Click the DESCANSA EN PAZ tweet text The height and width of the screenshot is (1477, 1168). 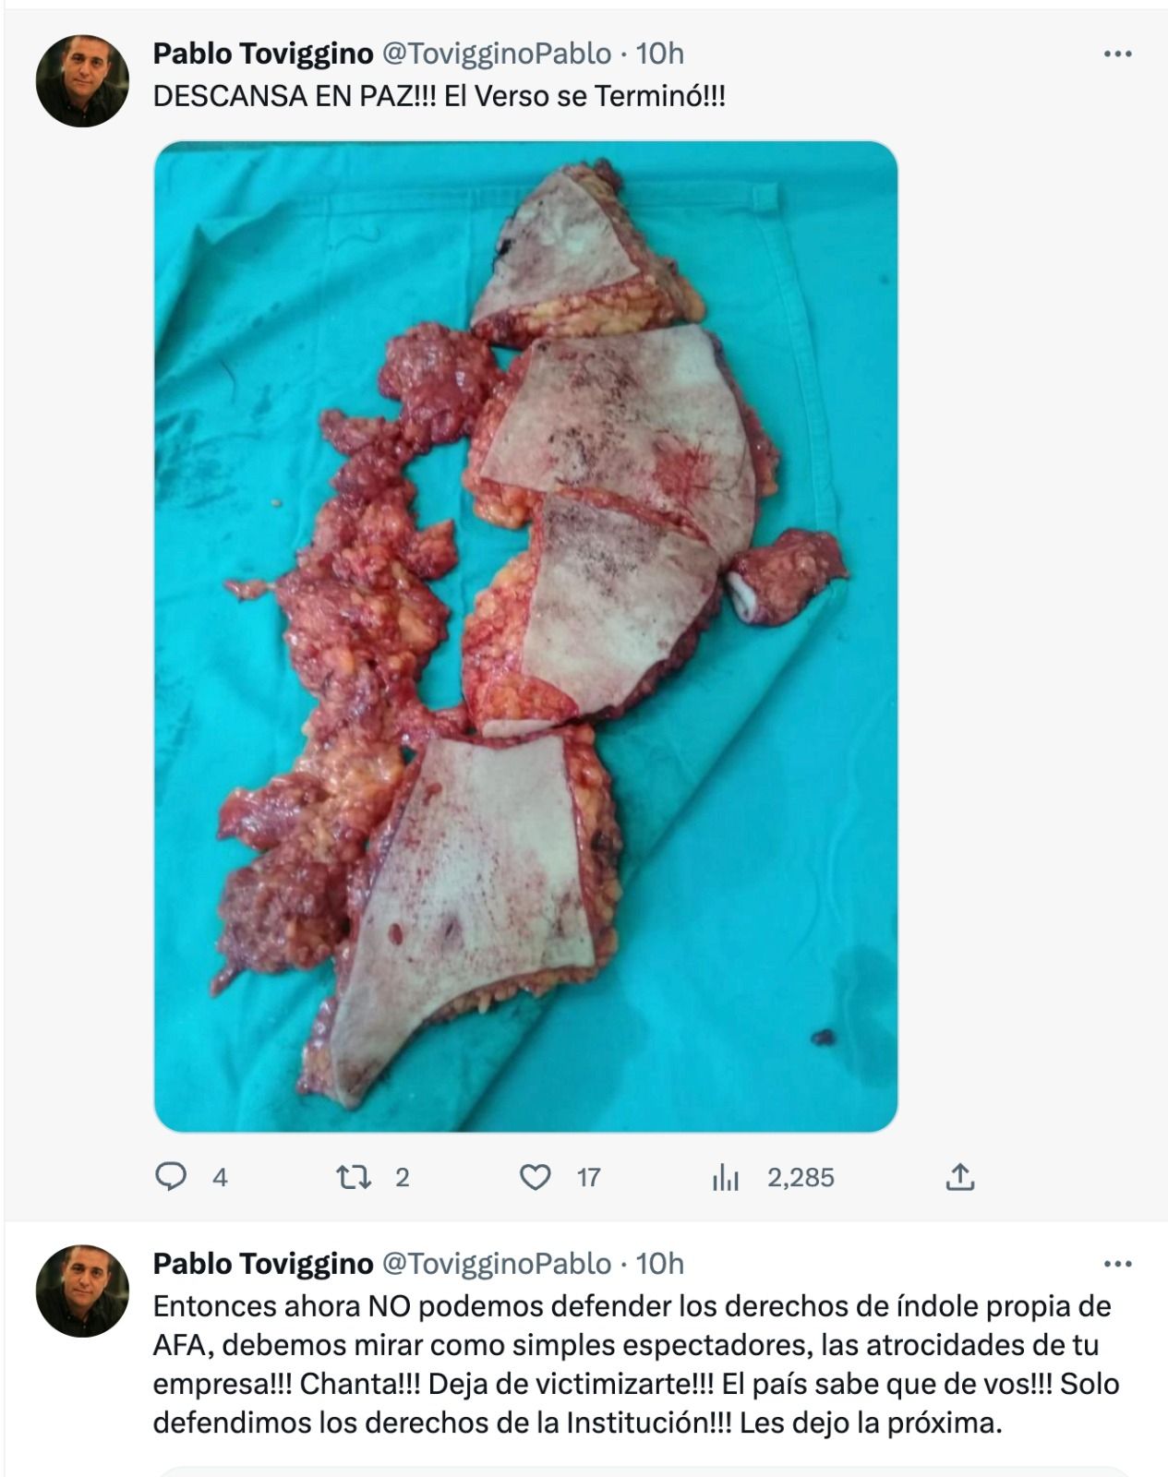(x=439, y=96)
